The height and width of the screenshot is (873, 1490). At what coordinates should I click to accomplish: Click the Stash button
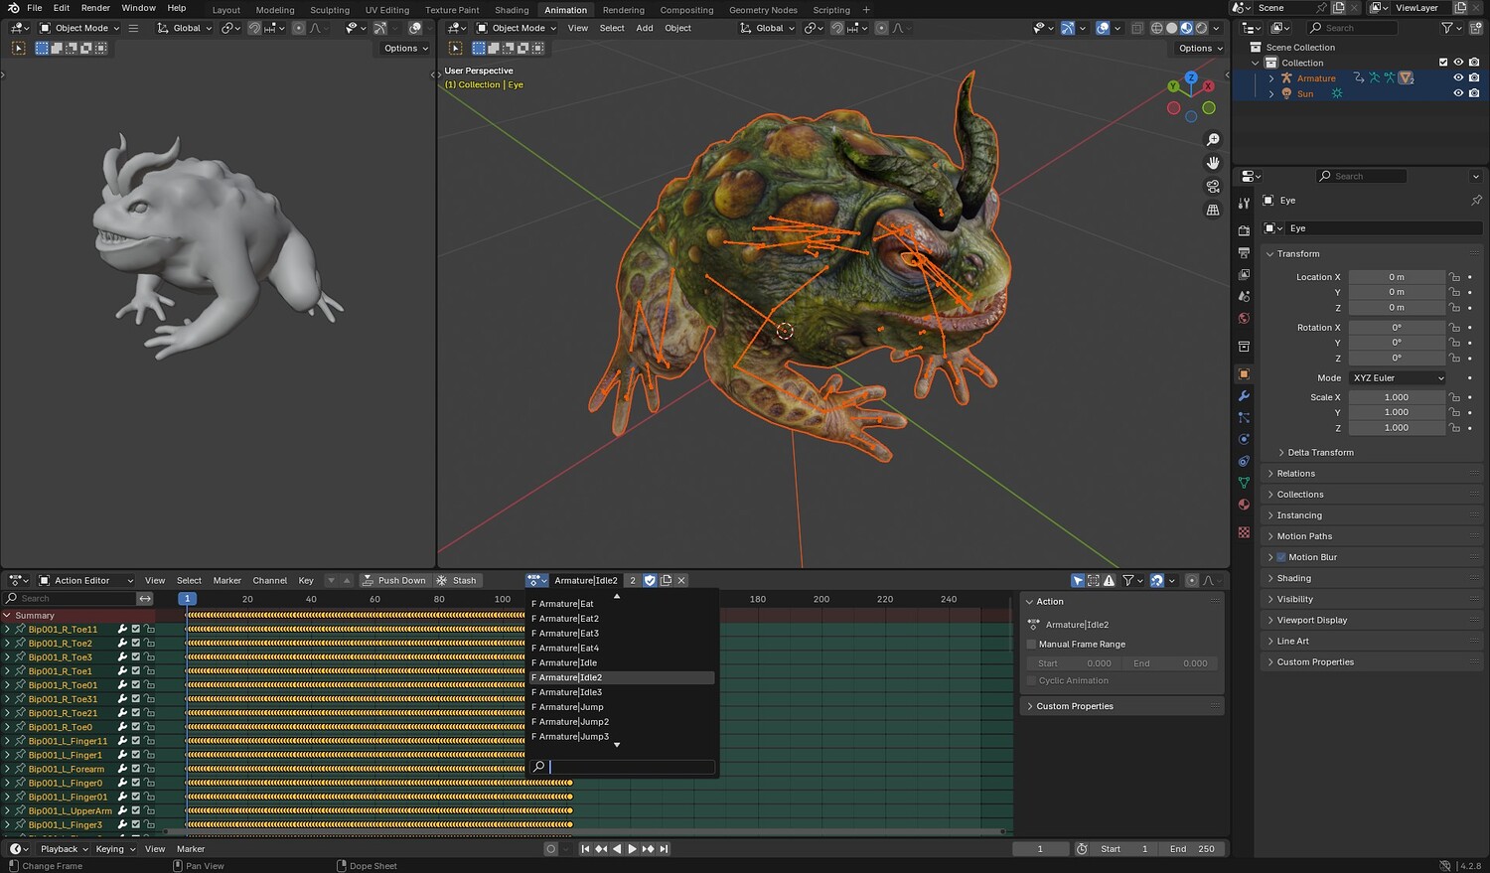point(457,581)
